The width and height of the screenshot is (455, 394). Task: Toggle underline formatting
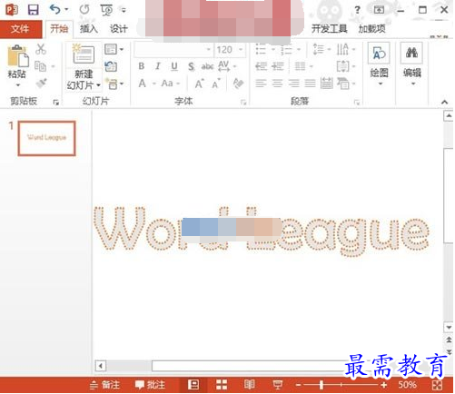(174, 66)
